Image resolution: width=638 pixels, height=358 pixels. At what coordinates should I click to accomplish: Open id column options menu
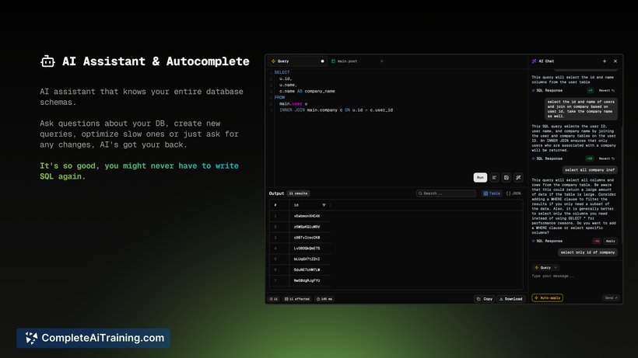(330, 205)
